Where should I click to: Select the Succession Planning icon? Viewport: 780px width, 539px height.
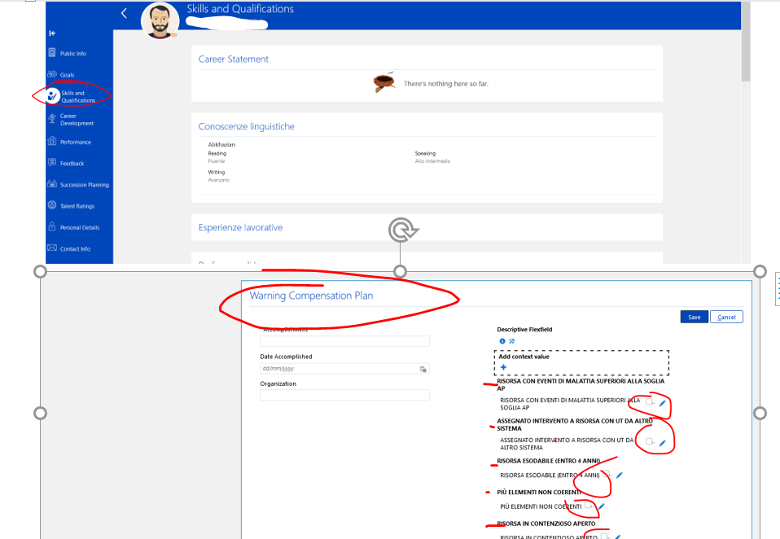(x=51, y=184)
